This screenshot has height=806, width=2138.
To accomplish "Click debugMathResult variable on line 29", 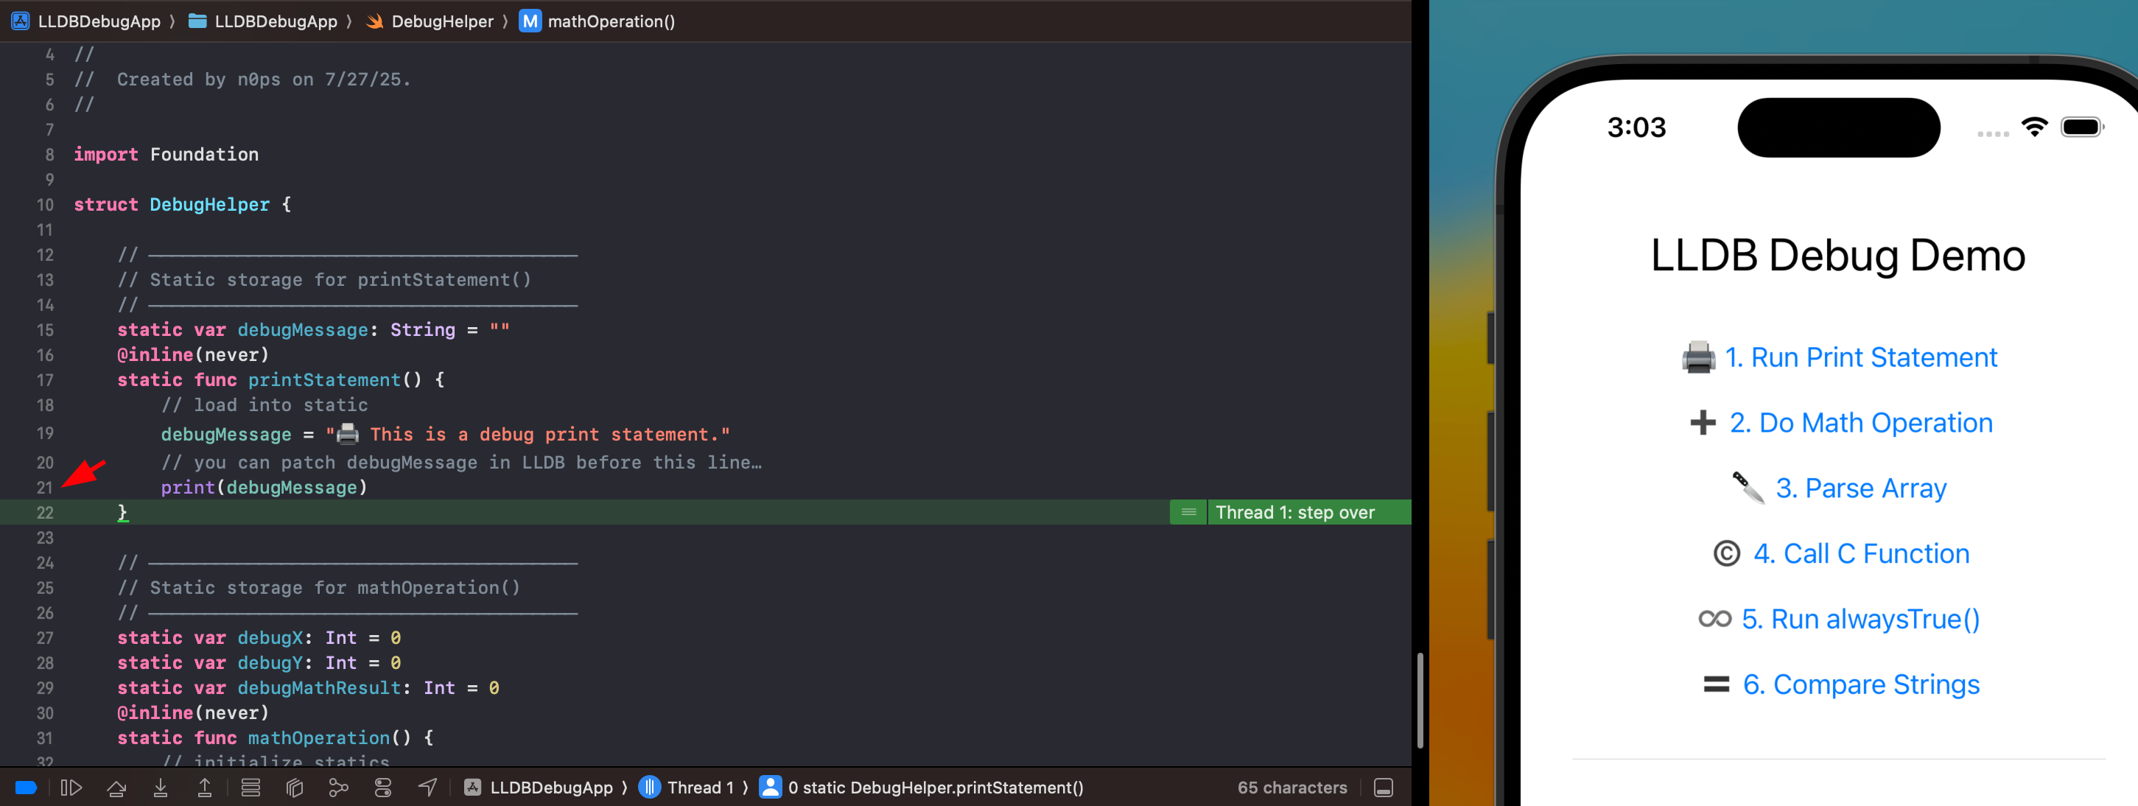I will [x=319, y=687].
